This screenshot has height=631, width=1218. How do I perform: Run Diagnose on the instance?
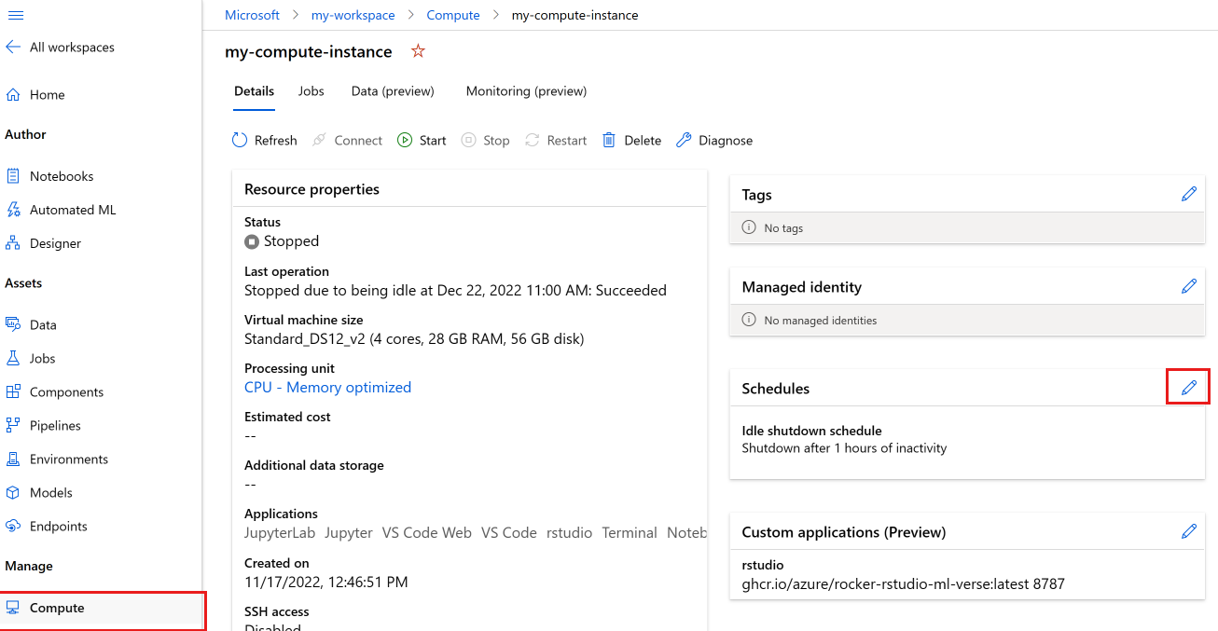pos(714,140)
